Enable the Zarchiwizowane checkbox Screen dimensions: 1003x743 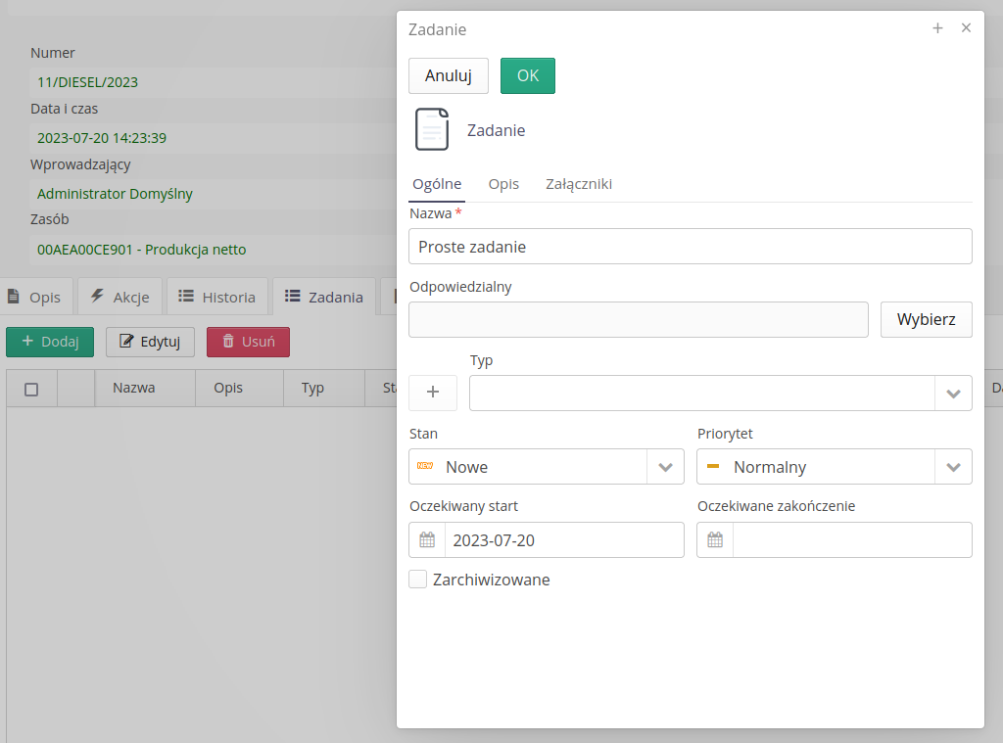click(418, 580)
